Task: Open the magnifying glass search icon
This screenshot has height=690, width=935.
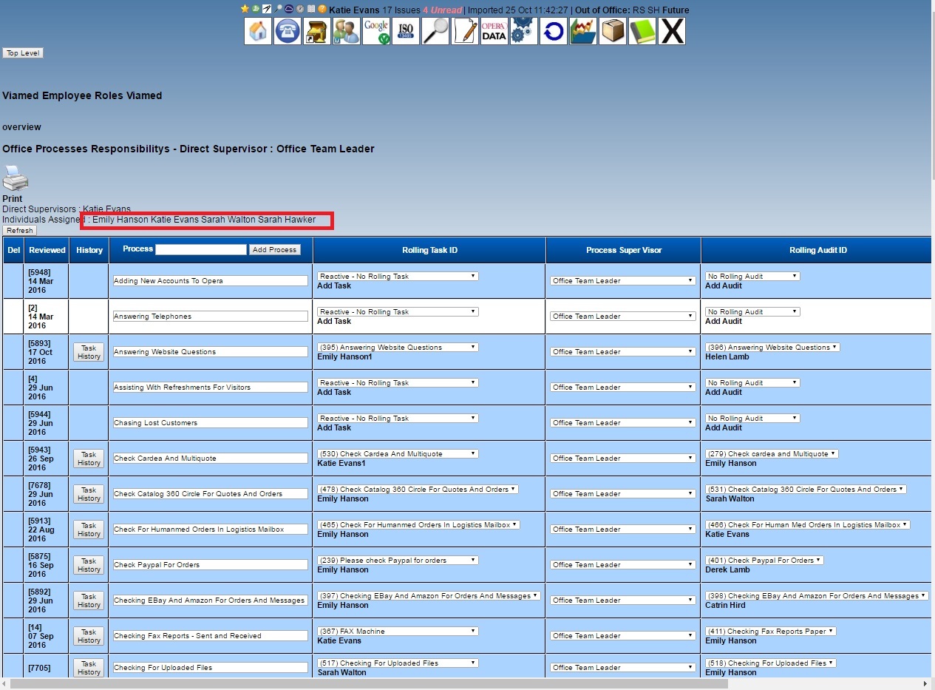Action: 435,31
